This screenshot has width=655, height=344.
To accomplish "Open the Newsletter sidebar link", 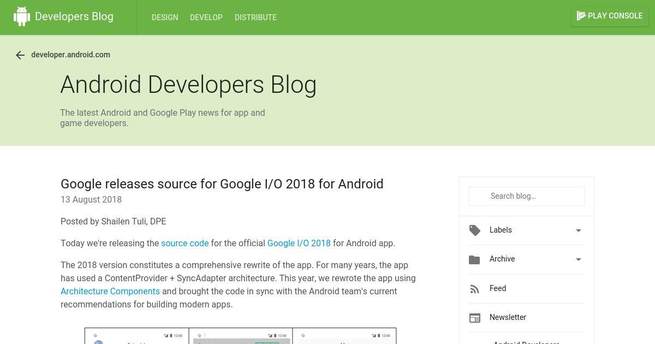I will (508, 317).
